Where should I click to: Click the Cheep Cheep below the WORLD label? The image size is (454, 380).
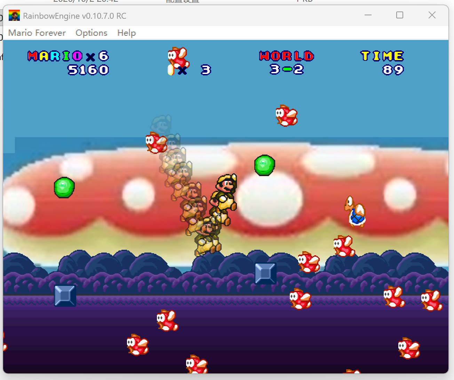[286, 116]
